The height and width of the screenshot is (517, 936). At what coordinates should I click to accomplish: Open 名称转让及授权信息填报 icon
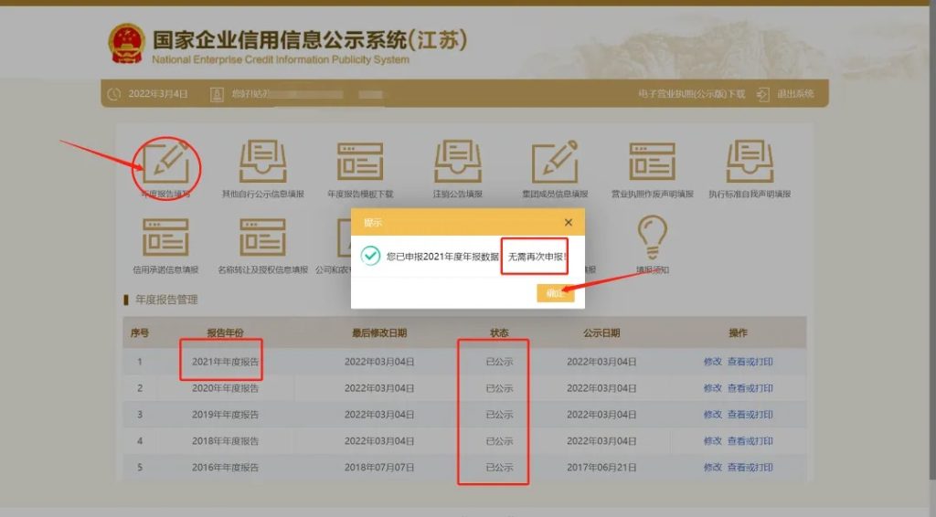point(263,238)
